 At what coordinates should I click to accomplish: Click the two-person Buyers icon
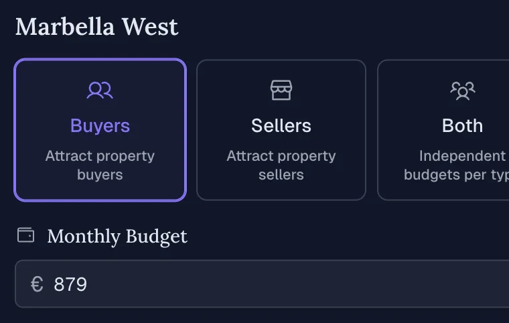pyautogui.click(x=100, y=90)
